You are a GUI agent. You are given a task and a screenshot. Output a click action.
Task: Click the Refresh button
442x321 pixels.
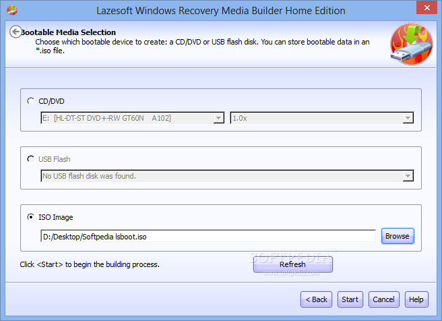292,264
